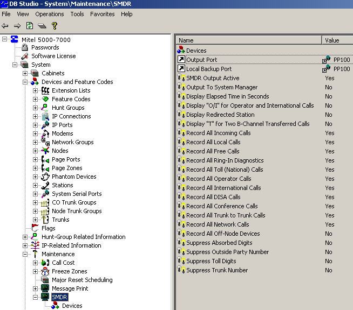
Task: Click the back arrow toolbar icon
Action: (x=5, y=25)
